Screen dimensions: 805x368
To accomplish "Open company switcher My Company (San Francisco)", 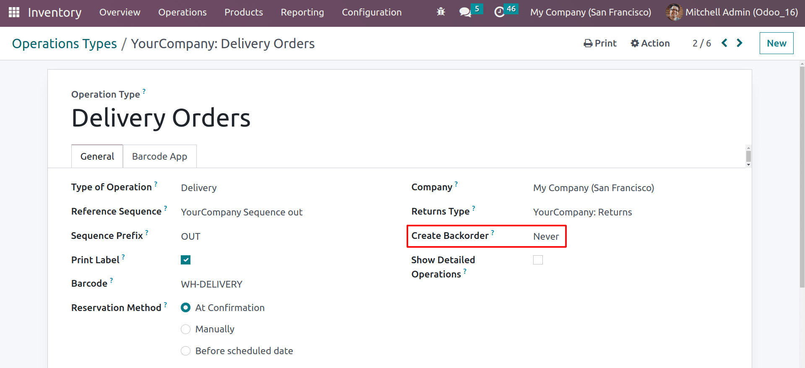I will 591,12.
